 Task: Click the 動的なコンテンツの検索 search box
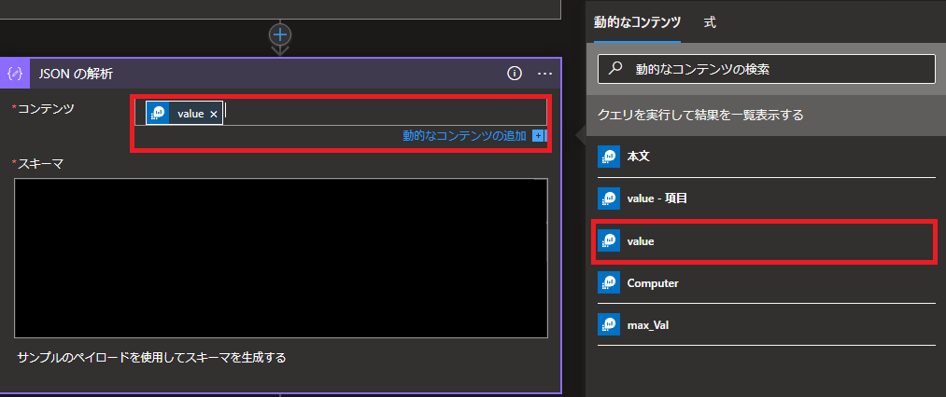766,69
